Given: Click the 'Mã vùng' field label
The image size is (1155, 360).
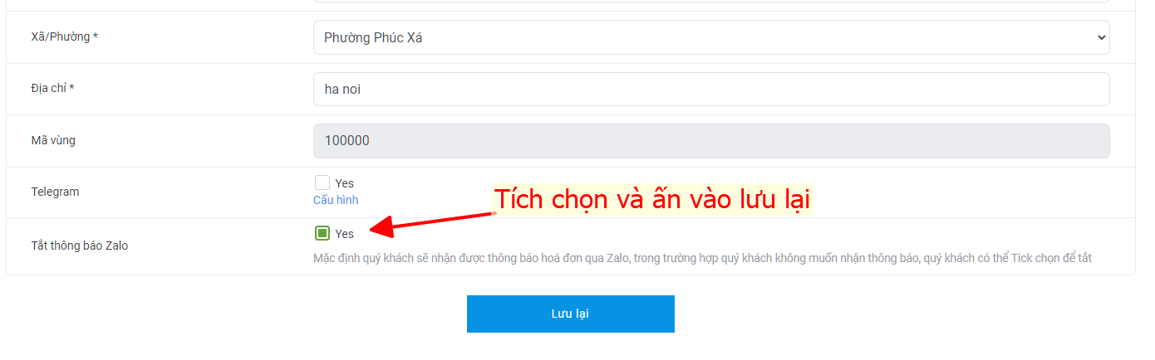Looking at the screenshot, I should 53,140.
